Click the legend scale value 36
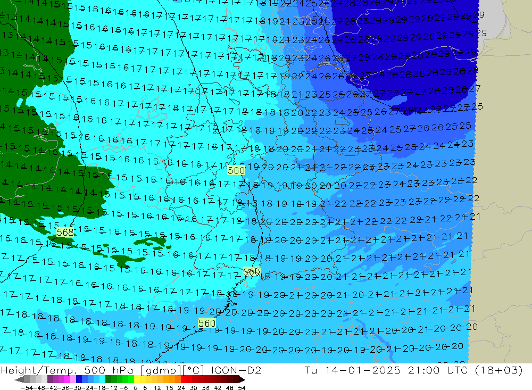Screen dimensions: 532x390 click(x=205, y=388)
